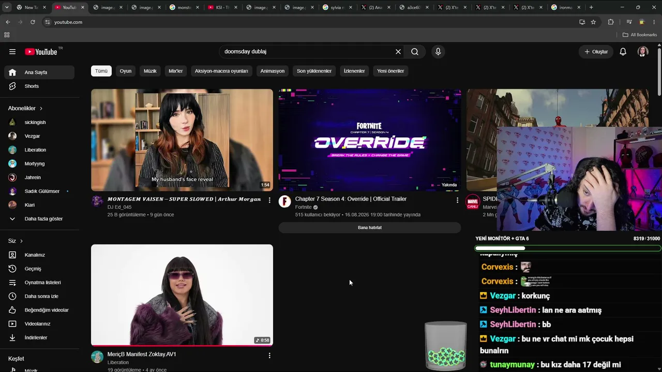Click the browser address bar
The image size is (662, 372).
point(310,22)
